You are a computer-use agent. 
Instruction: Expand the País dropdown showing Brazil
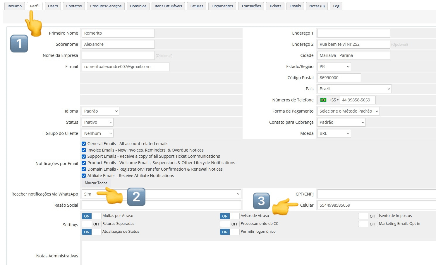354,89
